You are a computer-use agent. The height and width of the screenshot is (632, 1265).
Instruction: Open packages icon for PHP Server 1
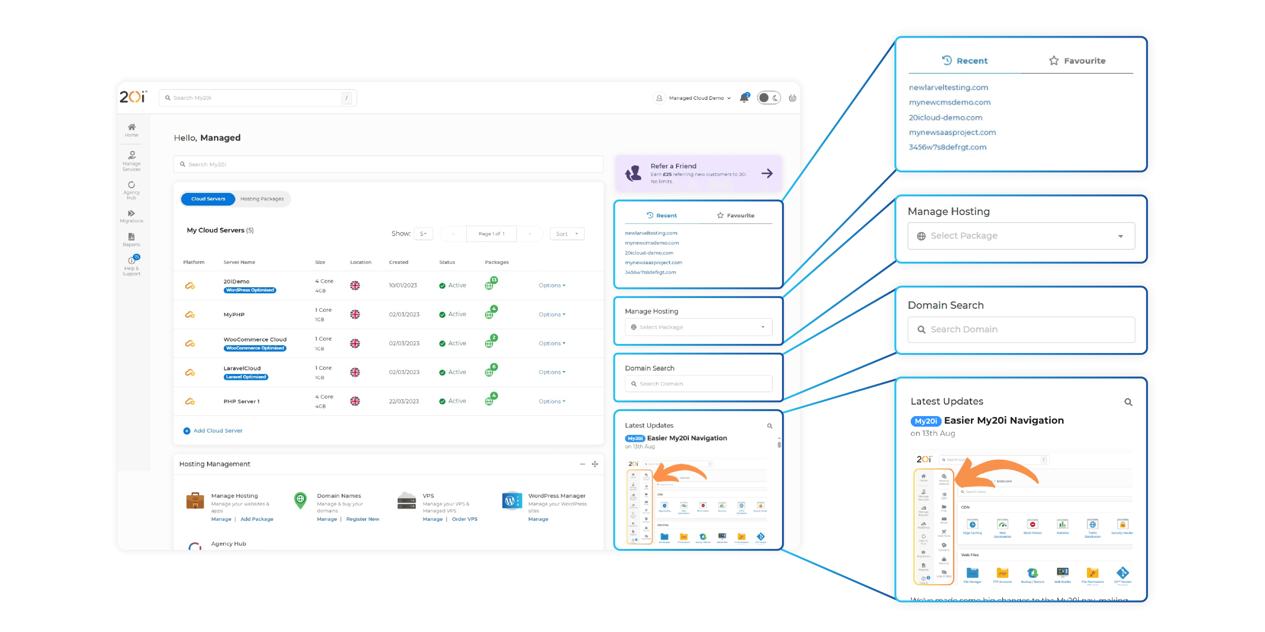(x=491, y=399)
